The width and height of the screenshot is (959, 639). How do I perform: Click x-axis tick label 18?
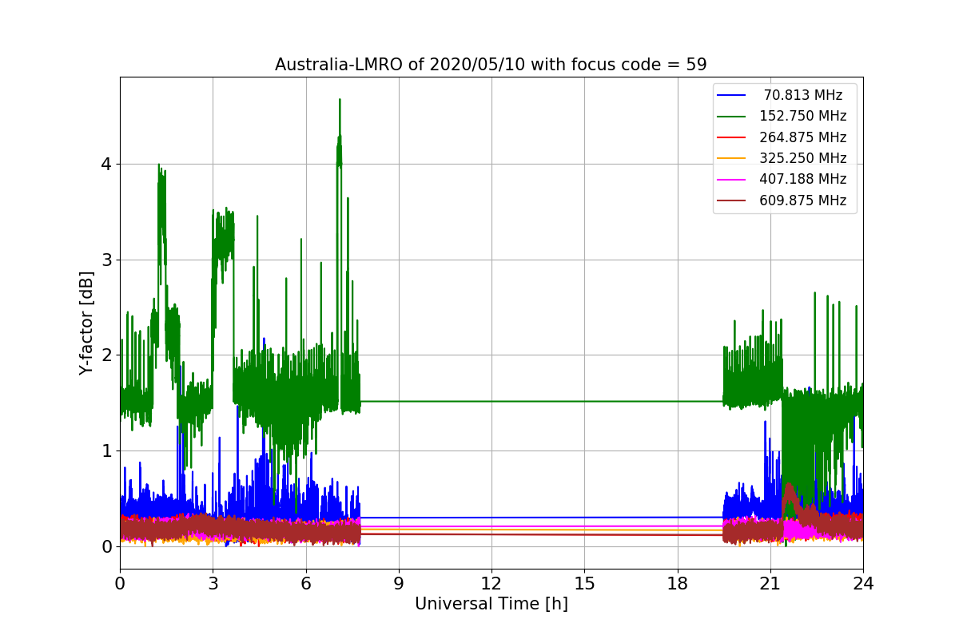click(x=677, y=583)
